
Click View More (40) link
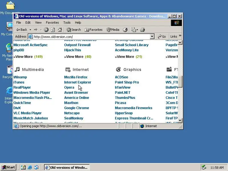click(78, 56)
